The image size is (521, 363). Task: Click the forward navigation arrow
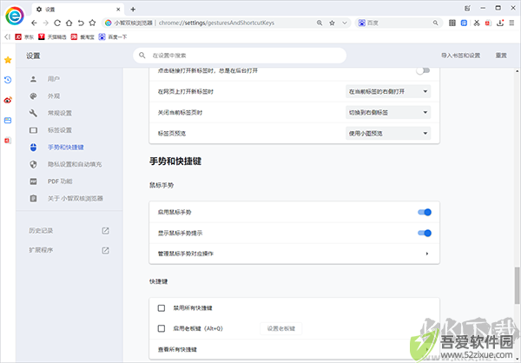45,23
